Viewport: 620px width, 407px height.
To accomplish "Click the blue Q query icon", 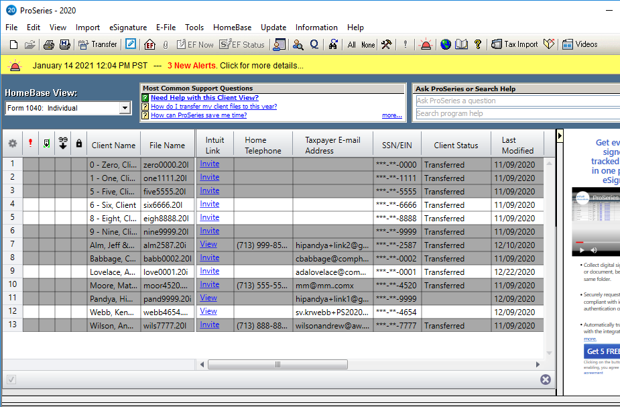I will [x=314, y=44].
